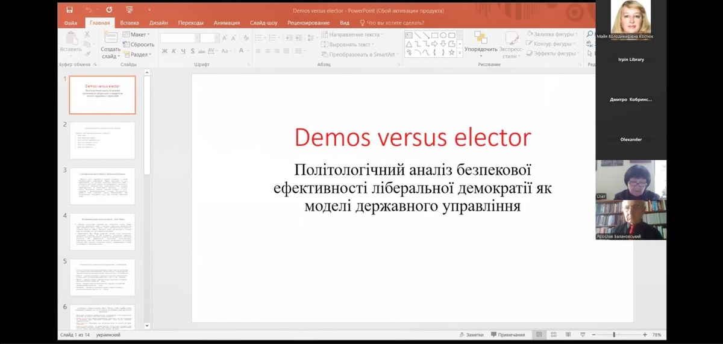
Task: Expand the shapes gallery more arrow
Action: click(460, 53)
